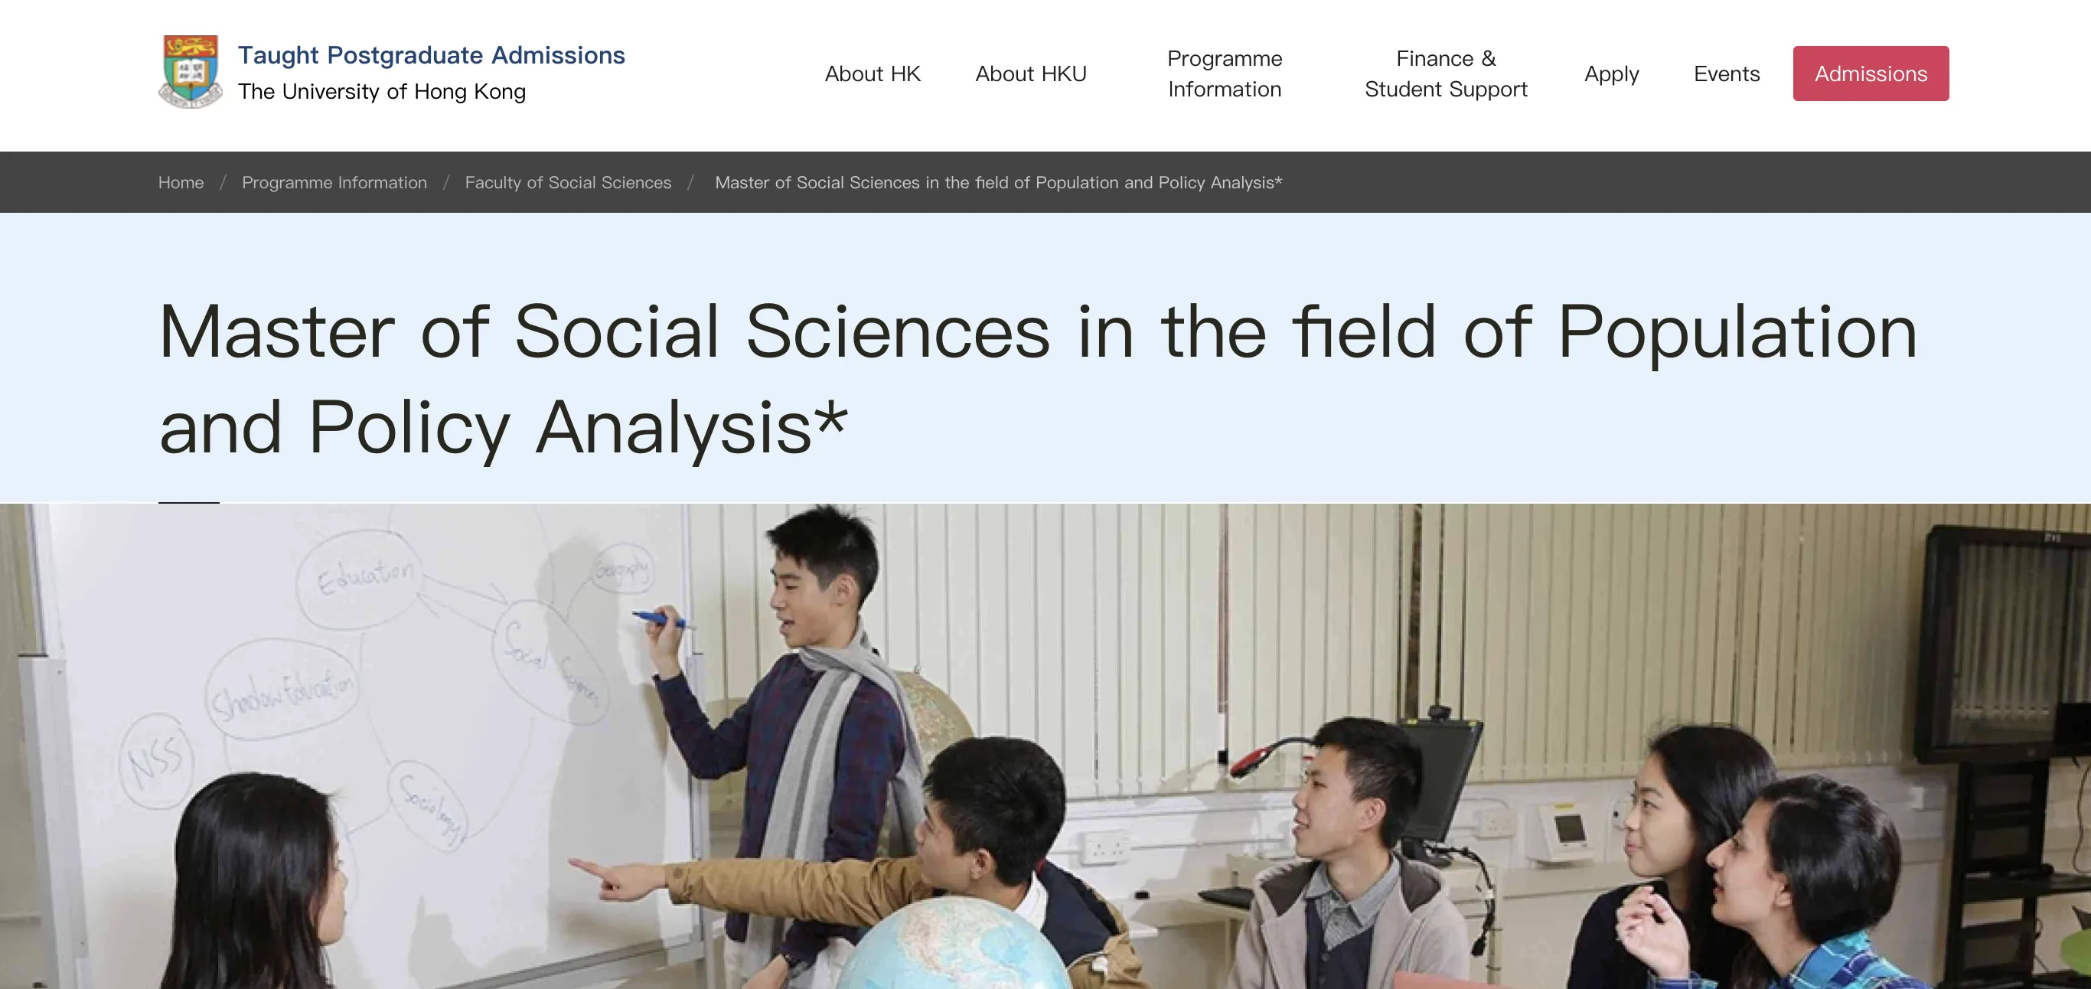Image resolution: width=2091 pixels, height=989 pixels.
Task: Open the About HKU menu
Action: click(x=1030, y=74)
